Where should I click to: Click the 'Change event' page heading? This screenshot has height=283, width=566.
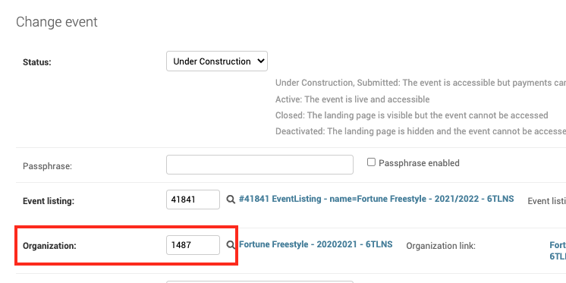[x=57, y=22]
